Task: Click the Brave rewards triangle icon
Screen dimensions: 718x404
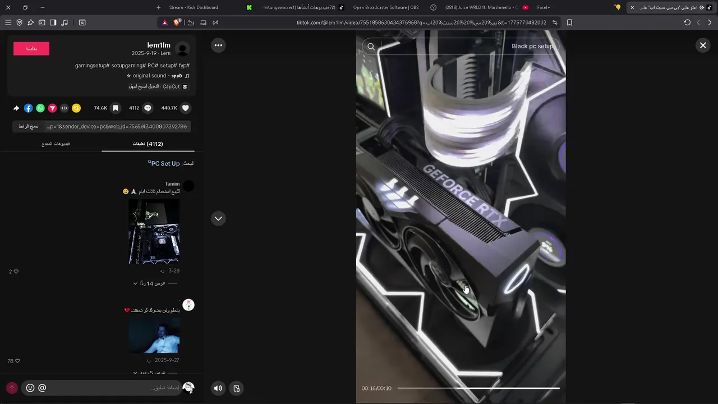Action: point(165,22)
